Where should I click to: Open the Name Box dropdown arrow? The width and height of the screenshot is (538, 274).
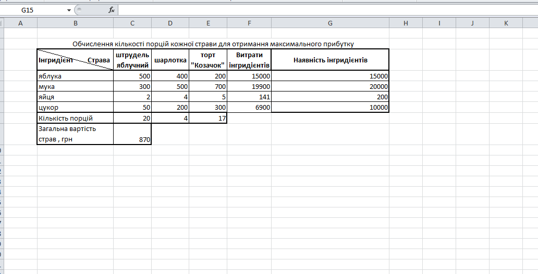[69, 10]
